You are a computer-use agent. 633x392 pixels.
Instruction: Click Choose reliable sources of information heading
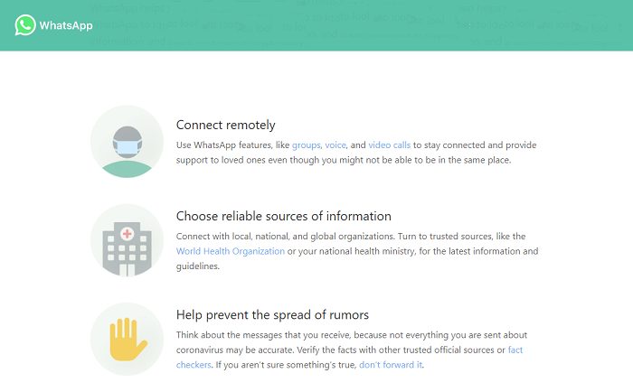(x=283, y=216)
